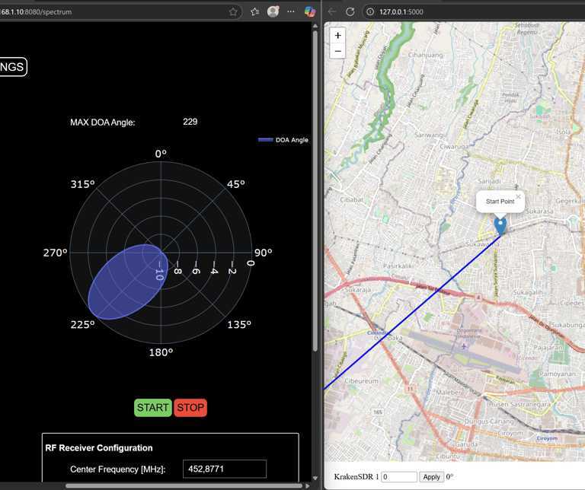The image size is (585, 490).
Task: Open the Copilot icon in the left browser
Action: pos(309,11)
